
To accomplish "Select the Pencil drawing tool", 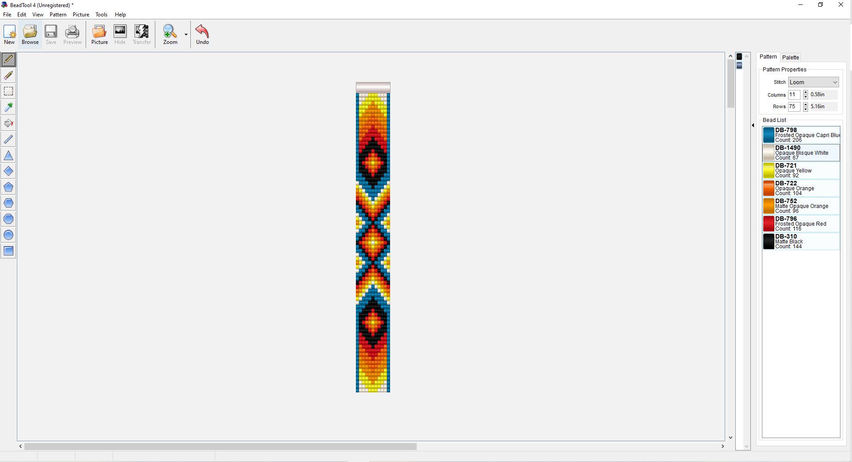I will (8, 59).
